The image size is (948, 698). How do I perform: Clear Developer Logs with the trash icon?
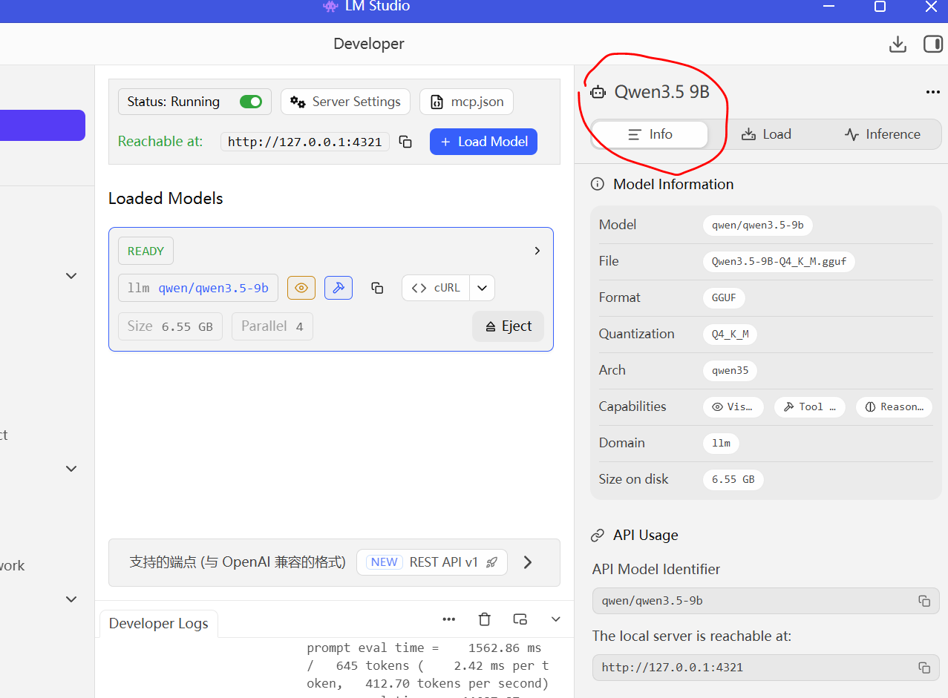tap(485, 619)
